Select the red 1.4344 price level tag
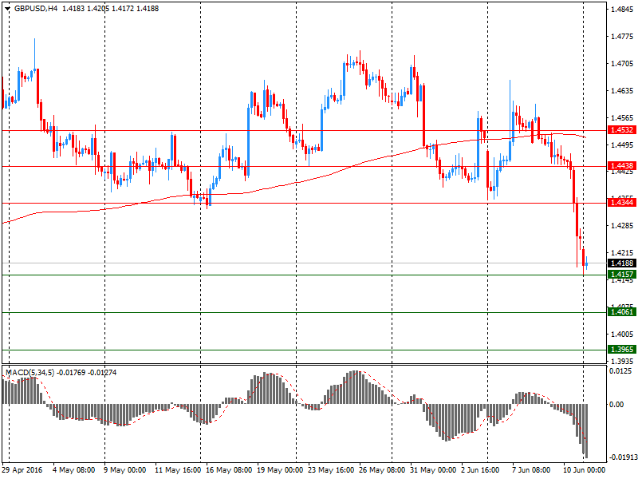 [x=621, y=203]
